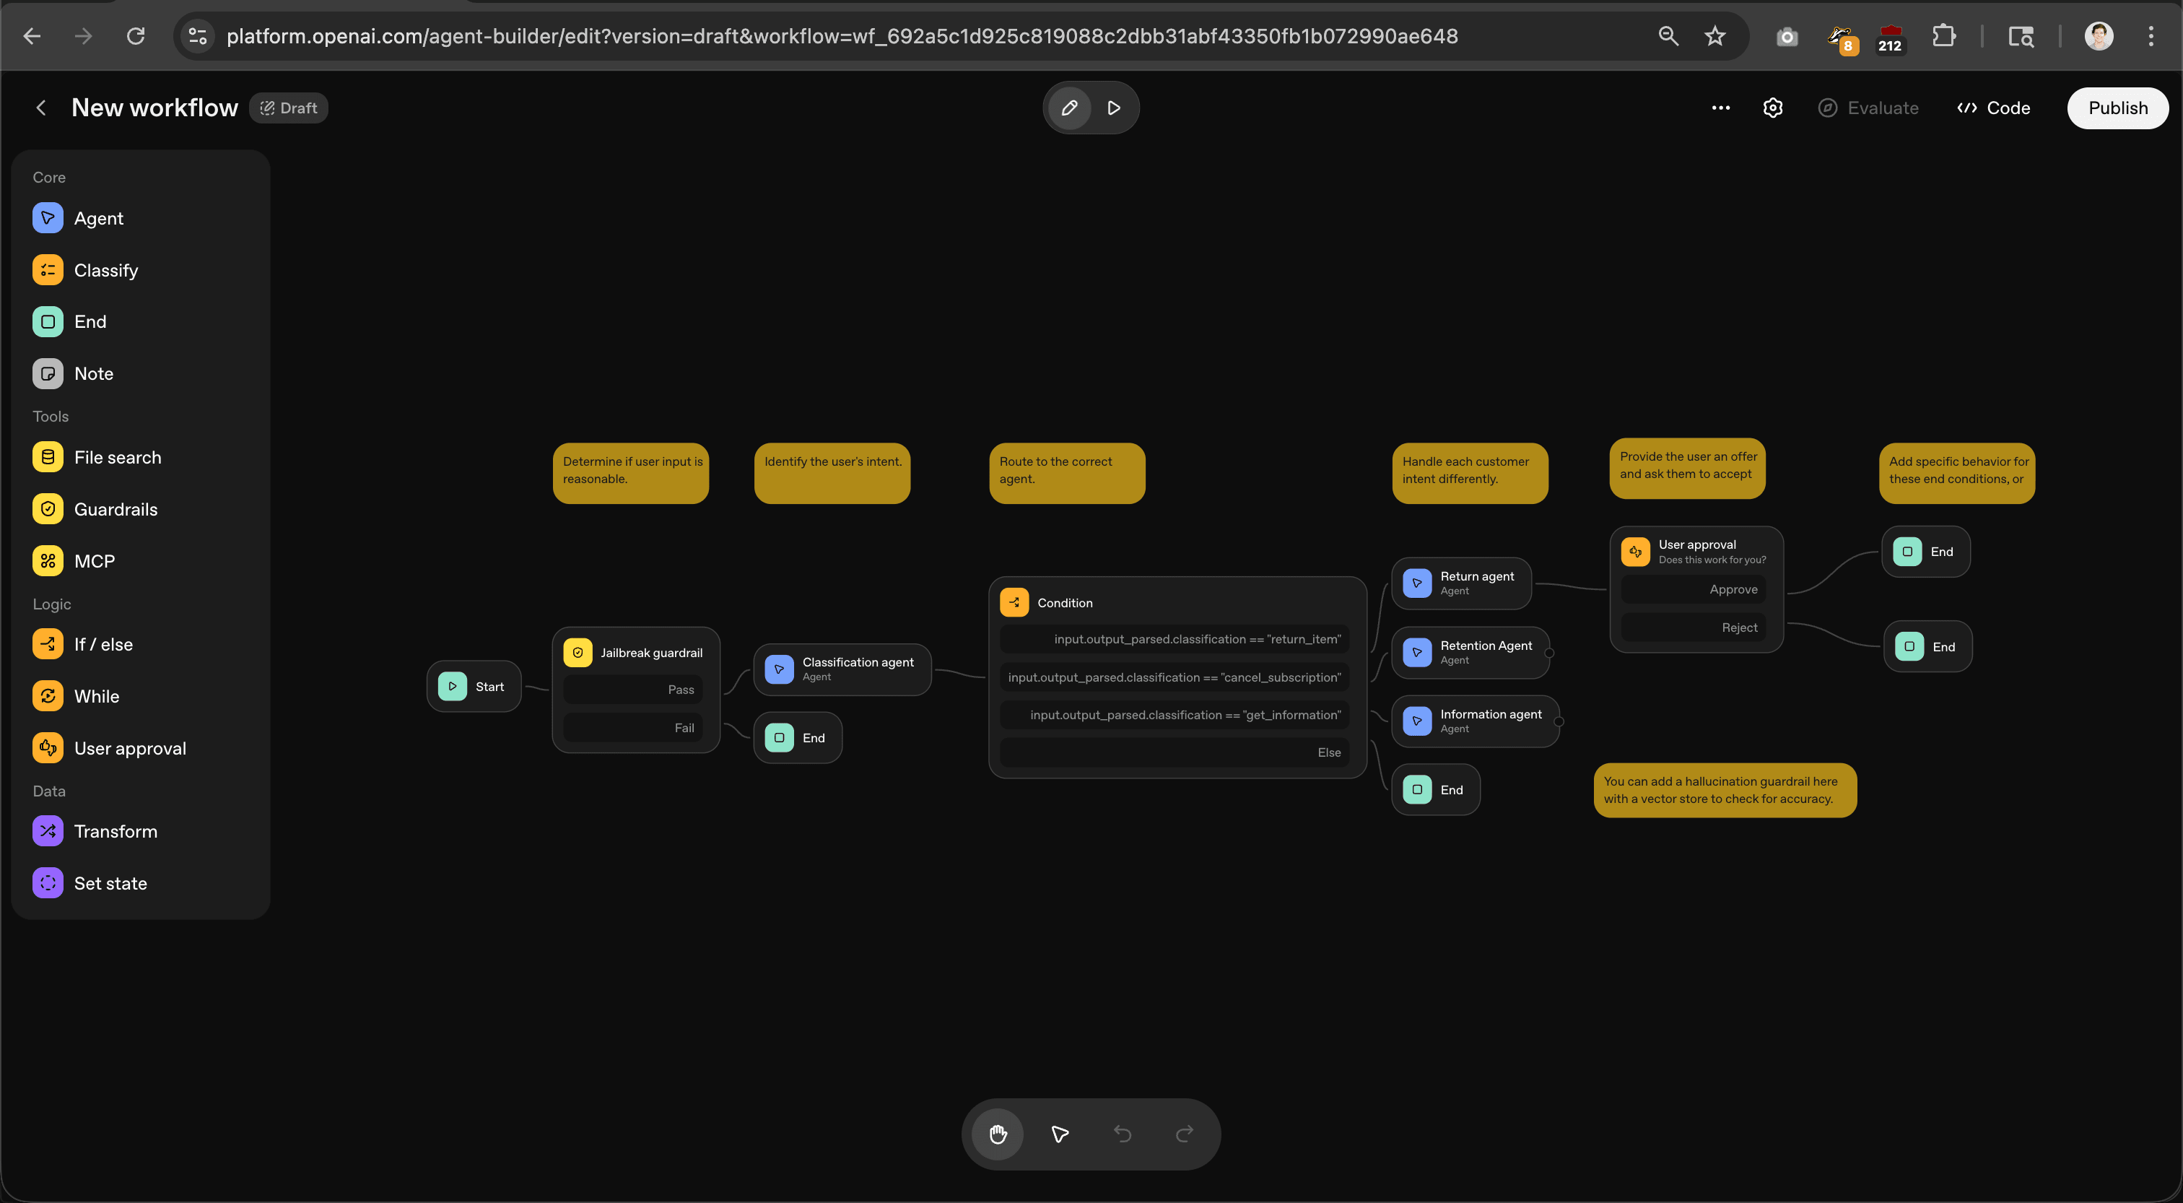Image resolution: width=2183 pixels, height=1203 pixels.
Task: Switch to the Code view
Action: point(1993,108)
